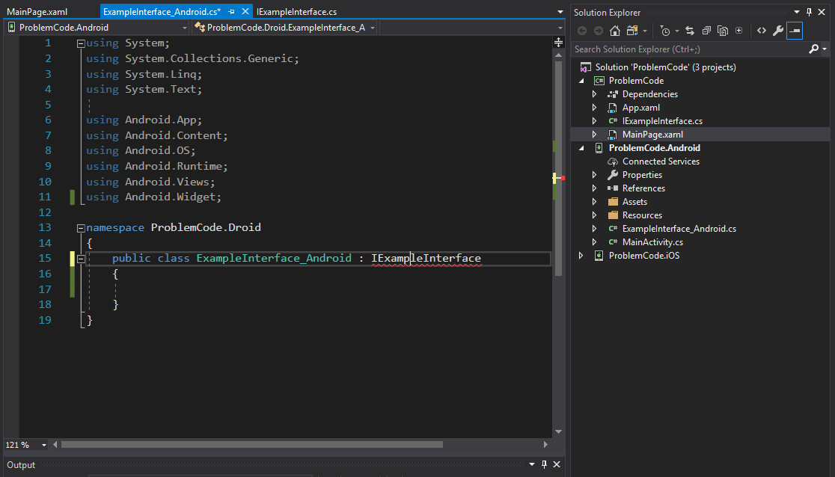
Task: Click the Solution Explorer Home icon
Action: pyautogui.click(x=614, y=31)
